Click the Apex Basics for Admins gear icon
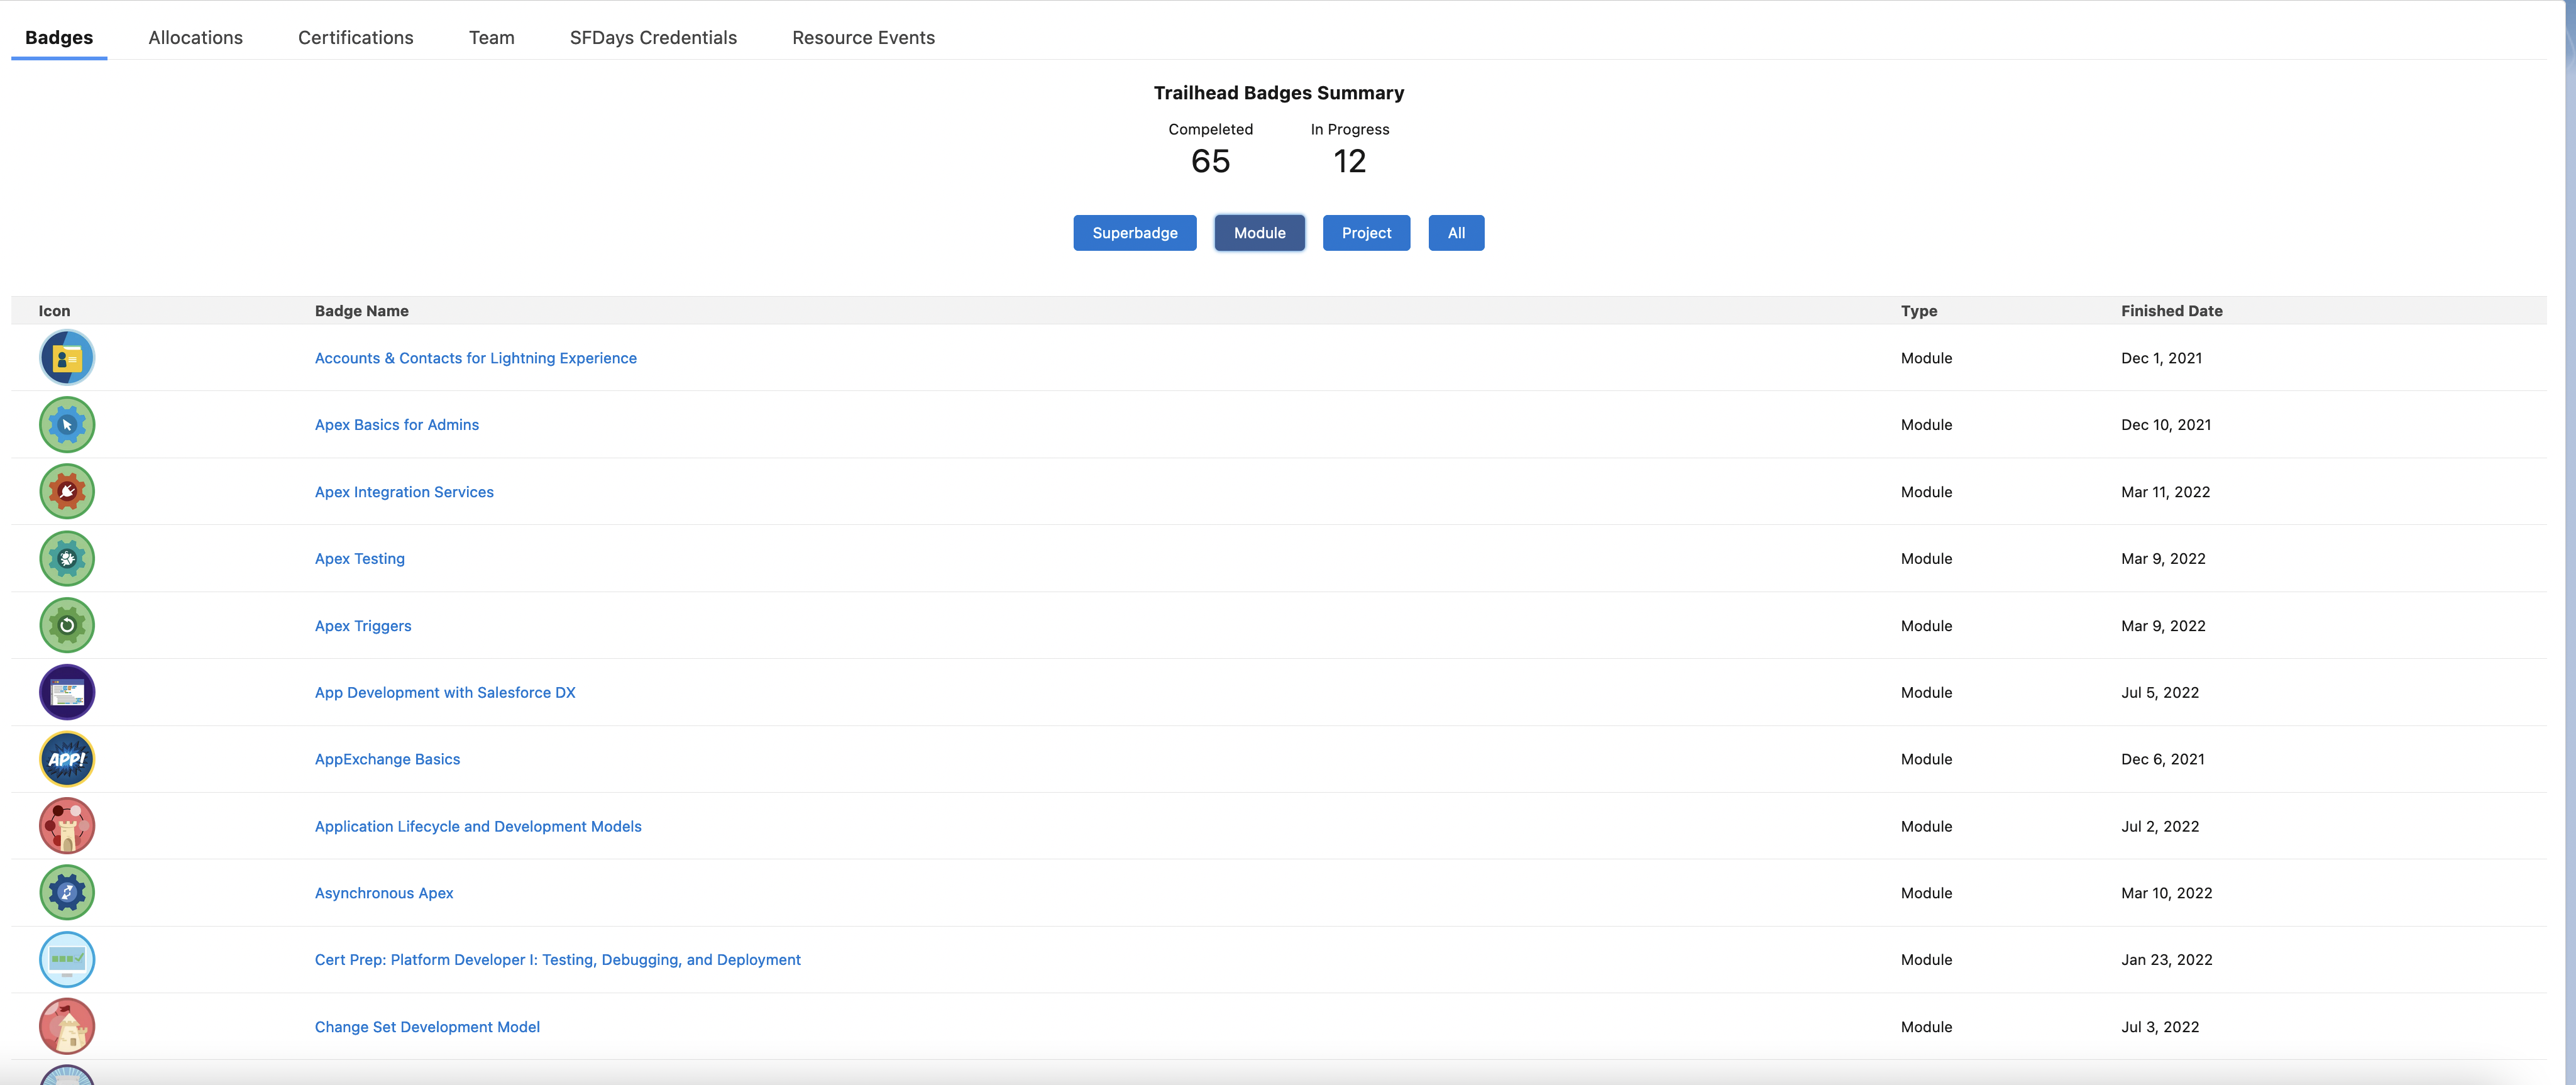 tap(66, 424)
